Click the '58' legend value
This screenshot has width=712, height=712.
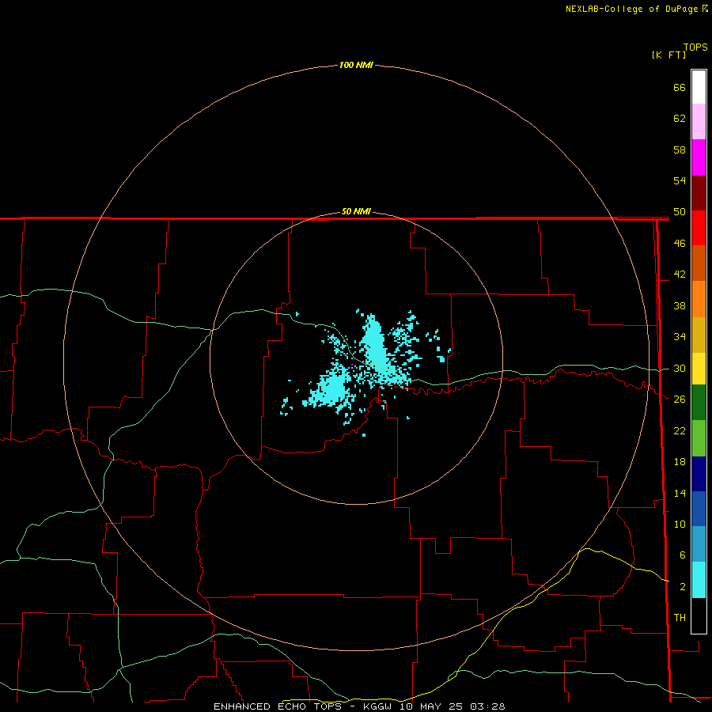680,150
